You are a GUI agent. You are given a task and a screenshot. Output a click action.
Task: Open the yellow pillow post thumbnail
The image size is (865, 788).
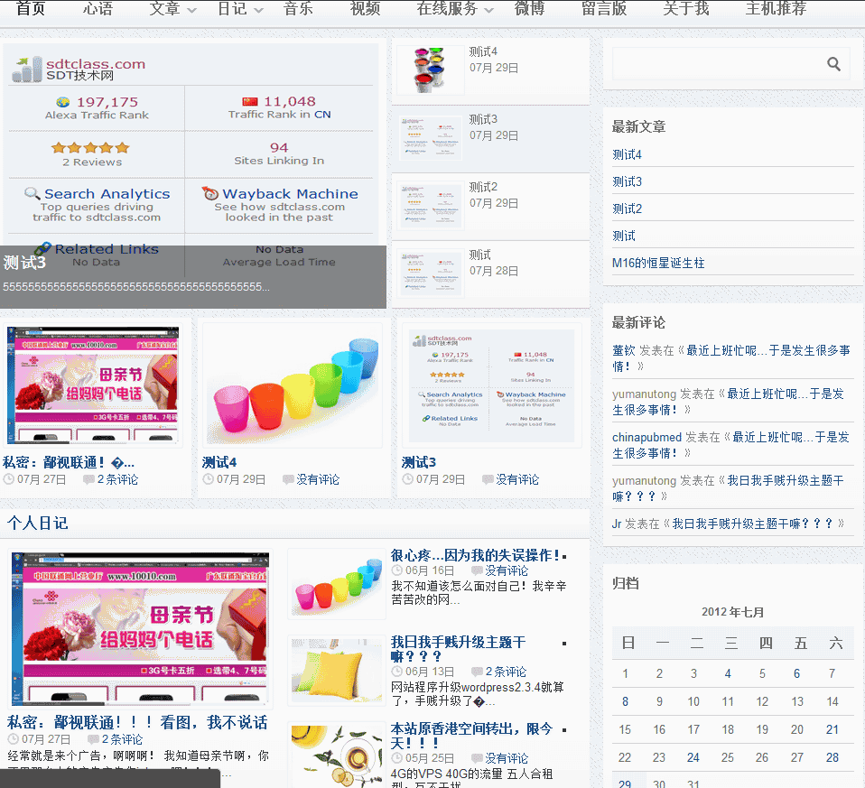pyautogui.click(x=336, y=671)
